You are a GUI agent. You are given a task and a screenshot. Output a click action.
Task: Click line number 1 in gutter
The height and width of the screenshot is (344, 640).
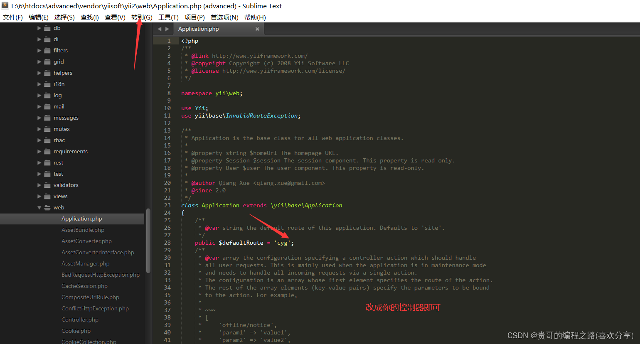[x=169, y=41]
